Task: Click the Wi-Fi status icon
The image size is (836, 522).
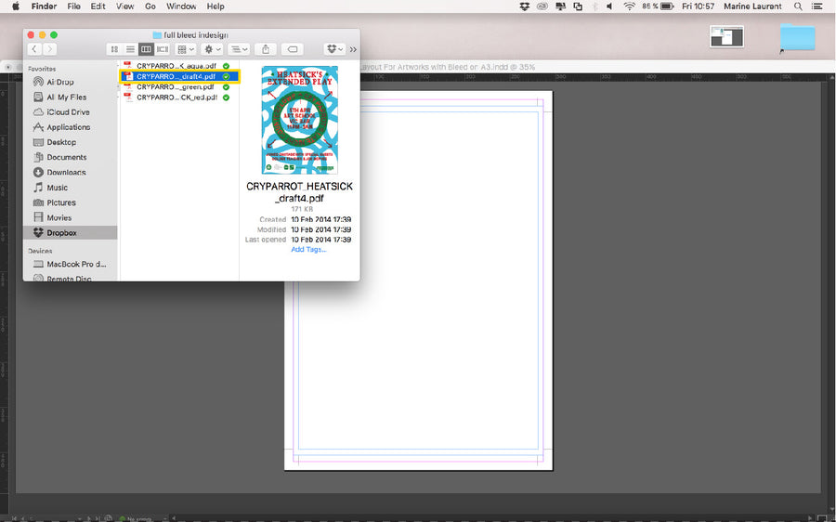Action: click(629, 7)
